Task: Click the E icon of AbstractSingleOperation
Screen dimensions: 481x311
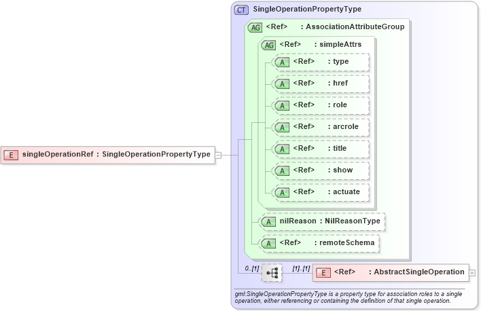Action: [x=323, y=273]
